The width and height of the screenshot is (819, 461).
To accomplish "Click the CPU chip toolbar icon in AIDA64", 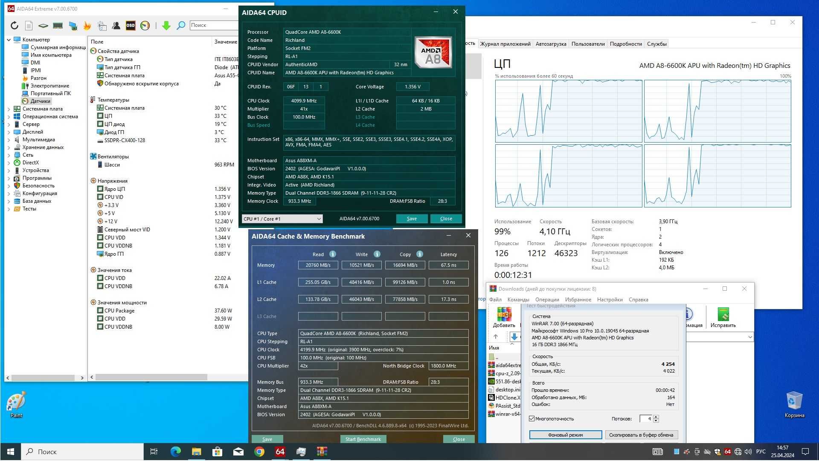I will coord(43,26).
